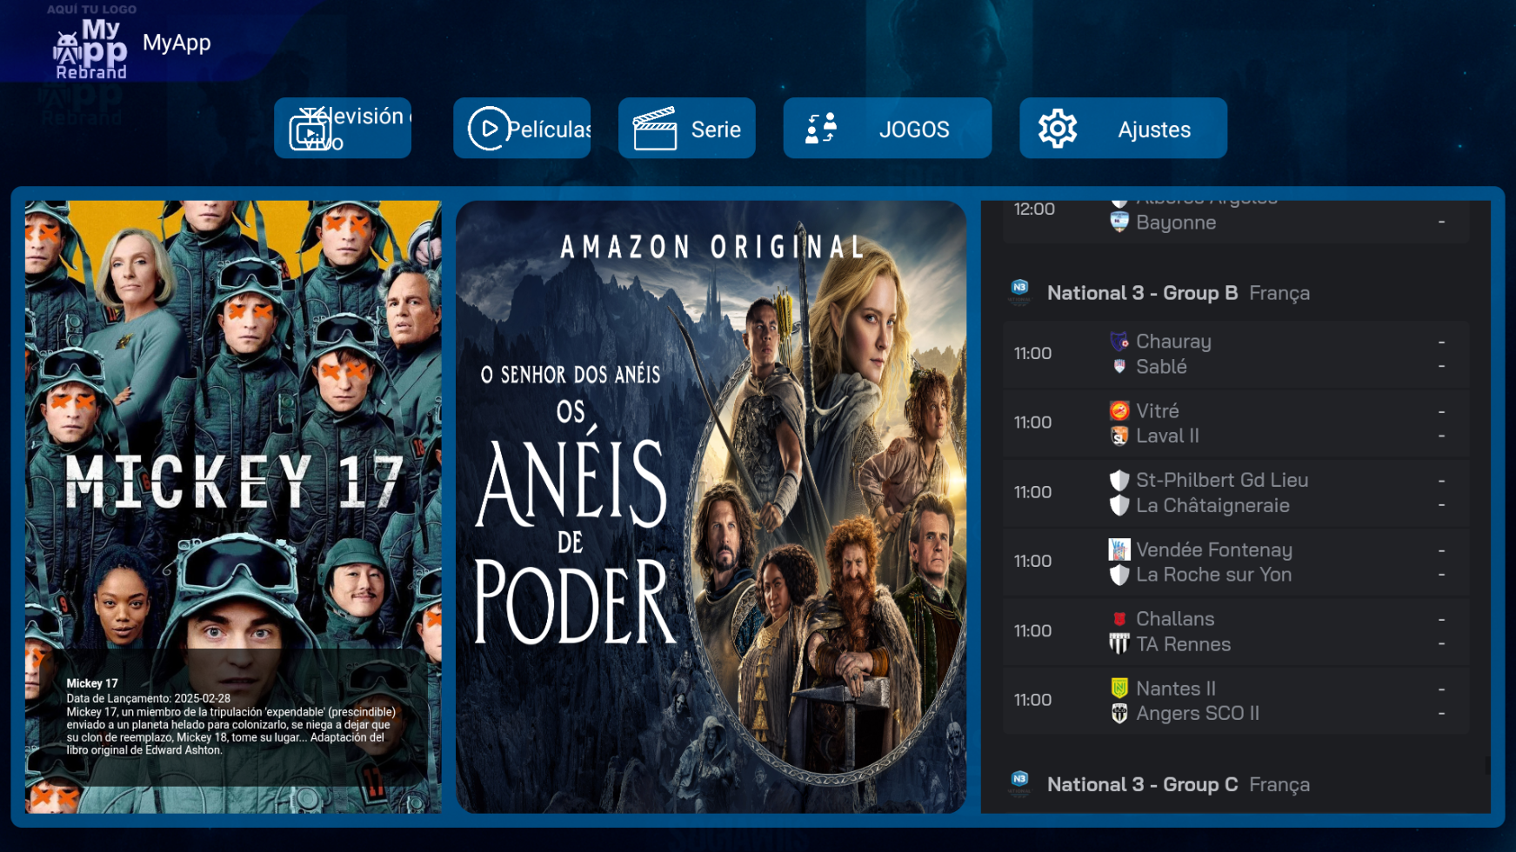Click the Películas play circle icon
1516x852 pixels.
(488, 129)
